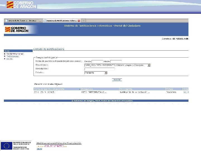Viewport: 201px width, 151px height.
Task: Click the Plan Avanza logo
Action: 52,146
